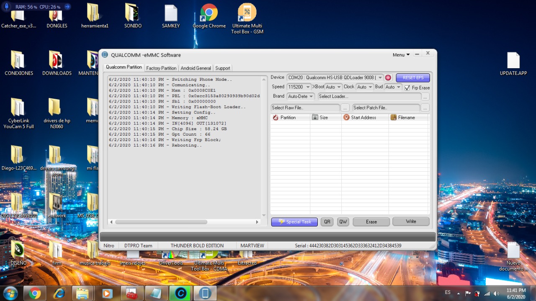Click the Select Raw File input field
The width and height of the screenshot is (536, 301).
click(x=305, y=108)
